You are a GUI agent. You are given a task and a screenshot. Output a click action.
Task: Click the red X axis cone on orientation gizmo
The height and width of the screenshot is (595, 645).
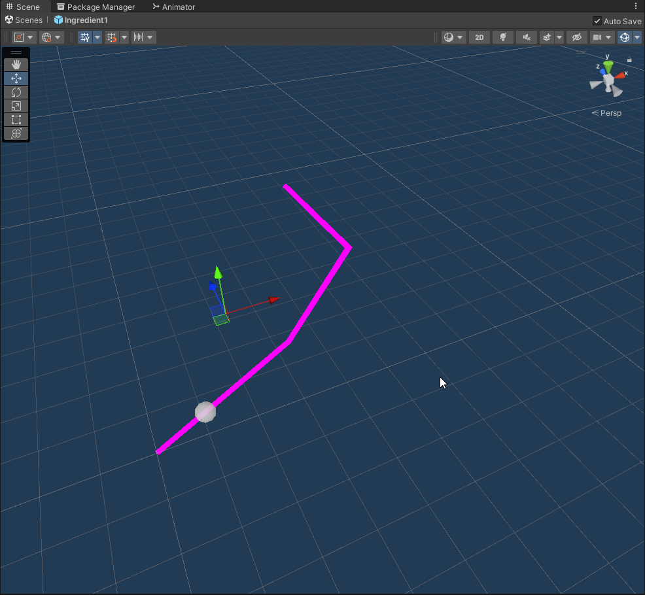click(x=619, y=75)
